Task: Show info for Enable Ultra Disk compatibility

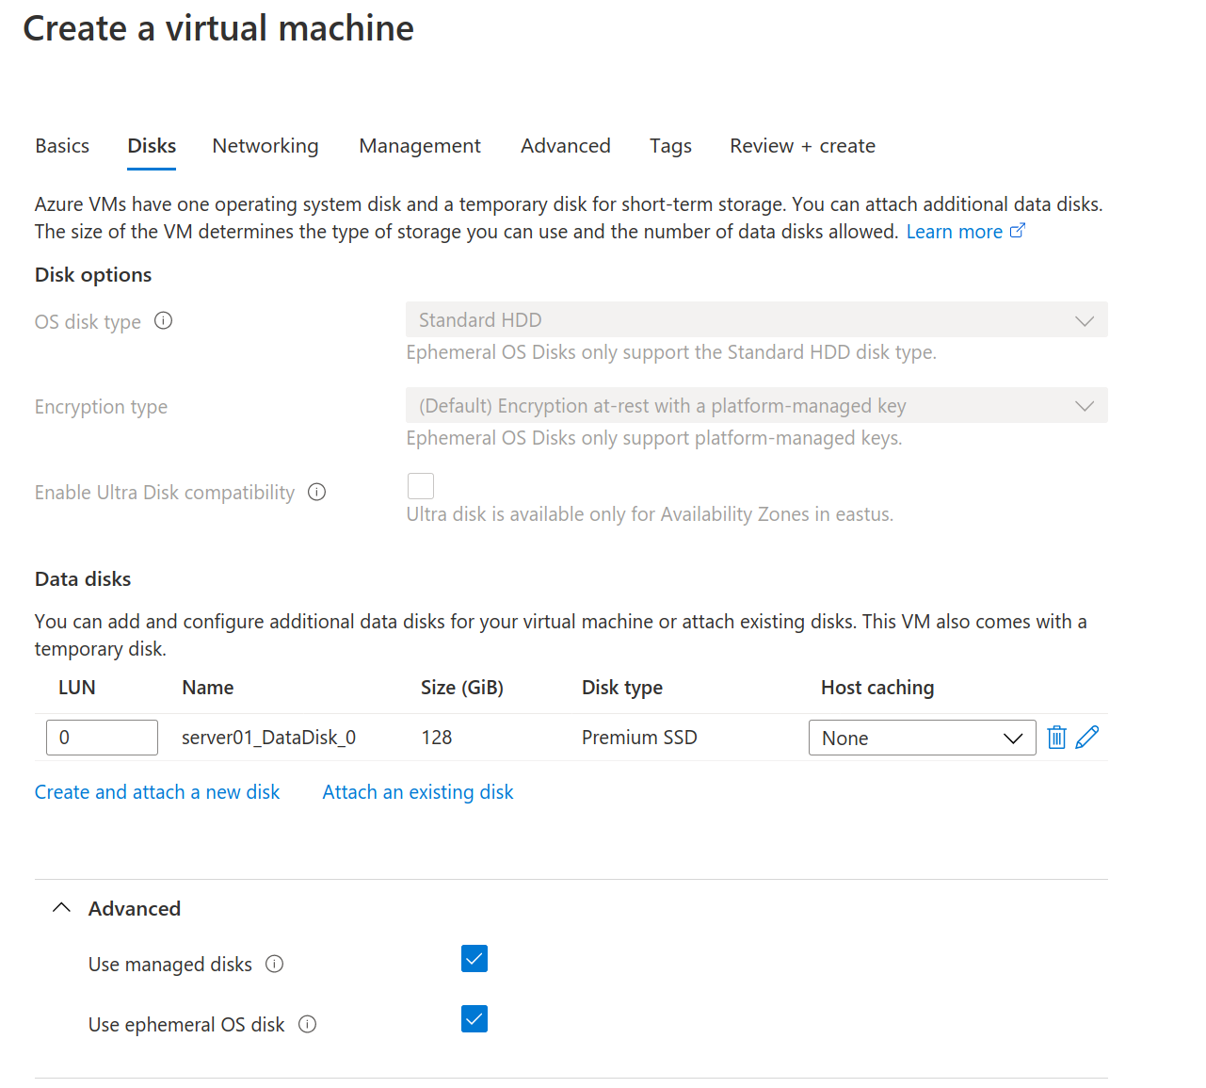Action: pos(317,492)
